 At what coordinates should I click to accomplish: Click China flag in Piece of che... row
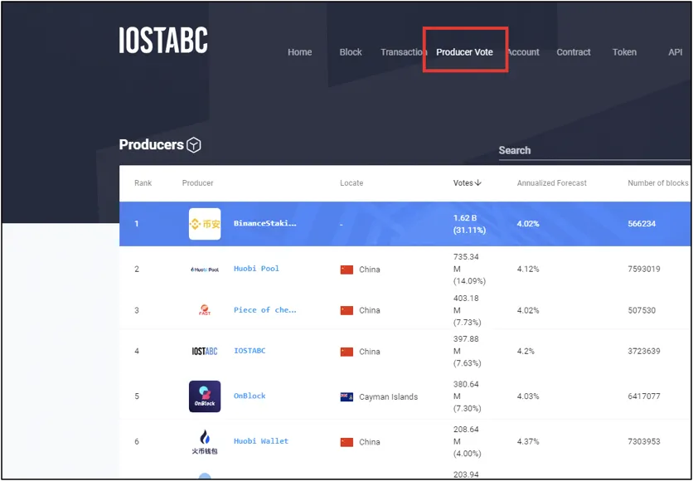(346, 311)
